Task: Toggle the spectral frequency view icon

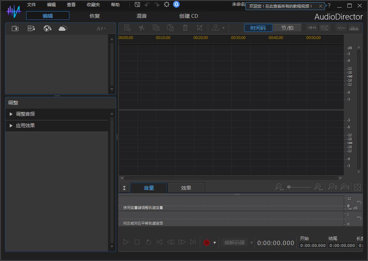Action: click(x=354, y=28)
